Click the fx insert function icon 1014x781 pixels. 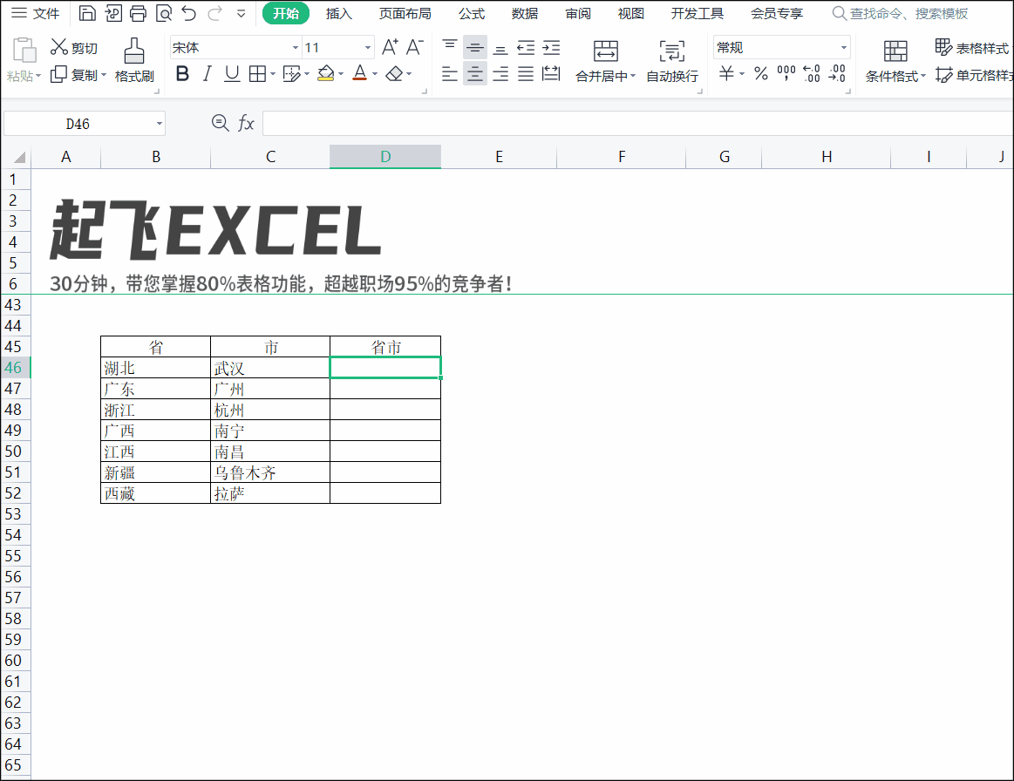pos(246,123)
